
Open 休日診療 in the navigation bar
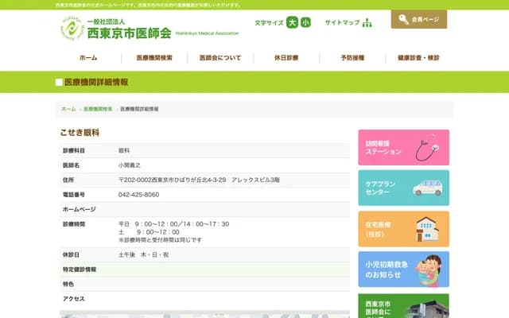(x=286, y=58)
